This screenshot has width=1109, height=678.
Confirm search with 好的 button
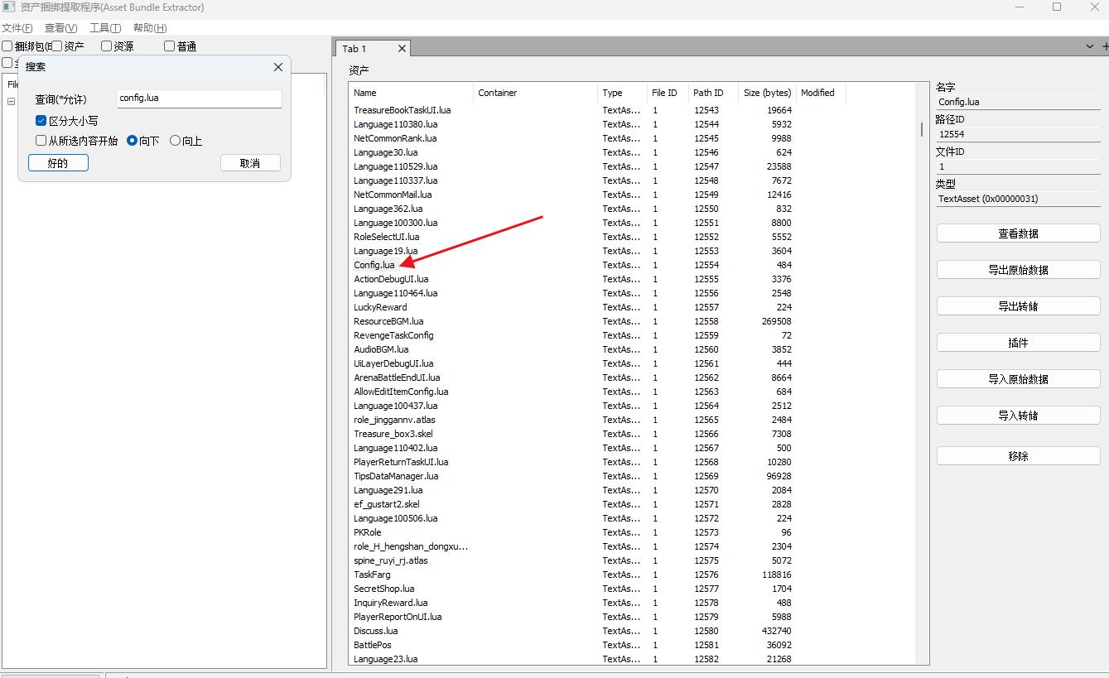pos(58,163)
